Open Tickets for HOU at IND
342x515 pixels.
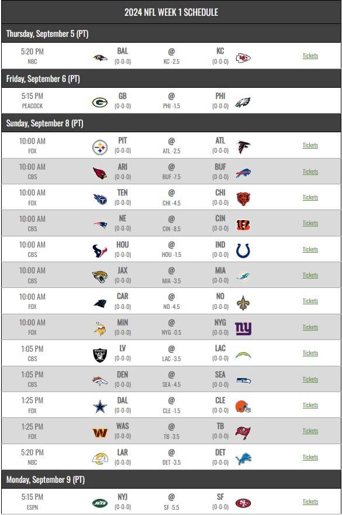(x=310, y=249)
